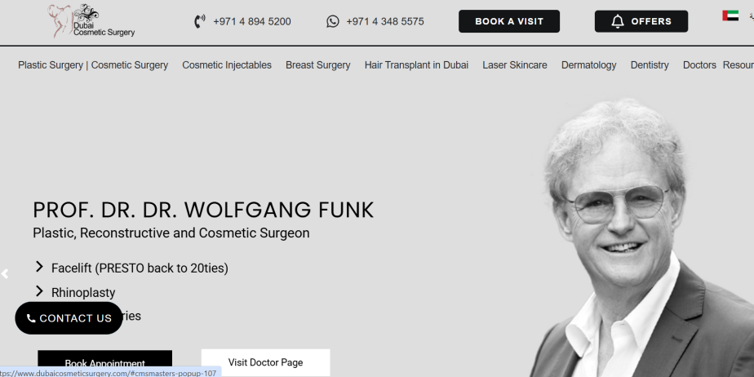Click chevron beside Rhinoplasty item
The height and width of the screenshot is (377, 754).
pos(39,291)
